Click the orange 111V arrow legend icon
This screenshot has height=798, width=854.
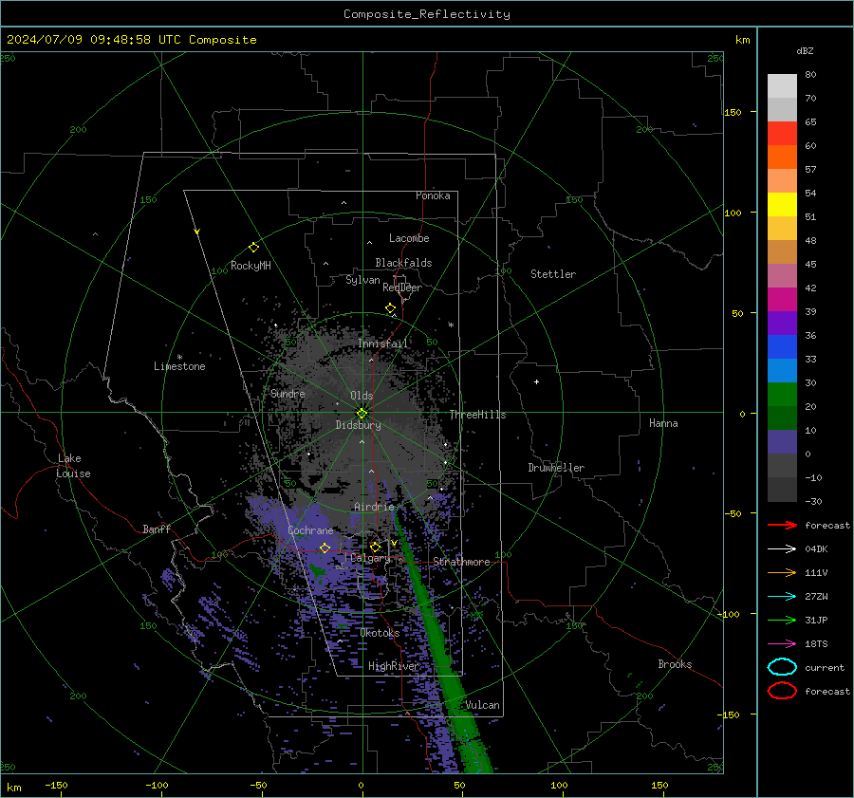coord(782,572)
